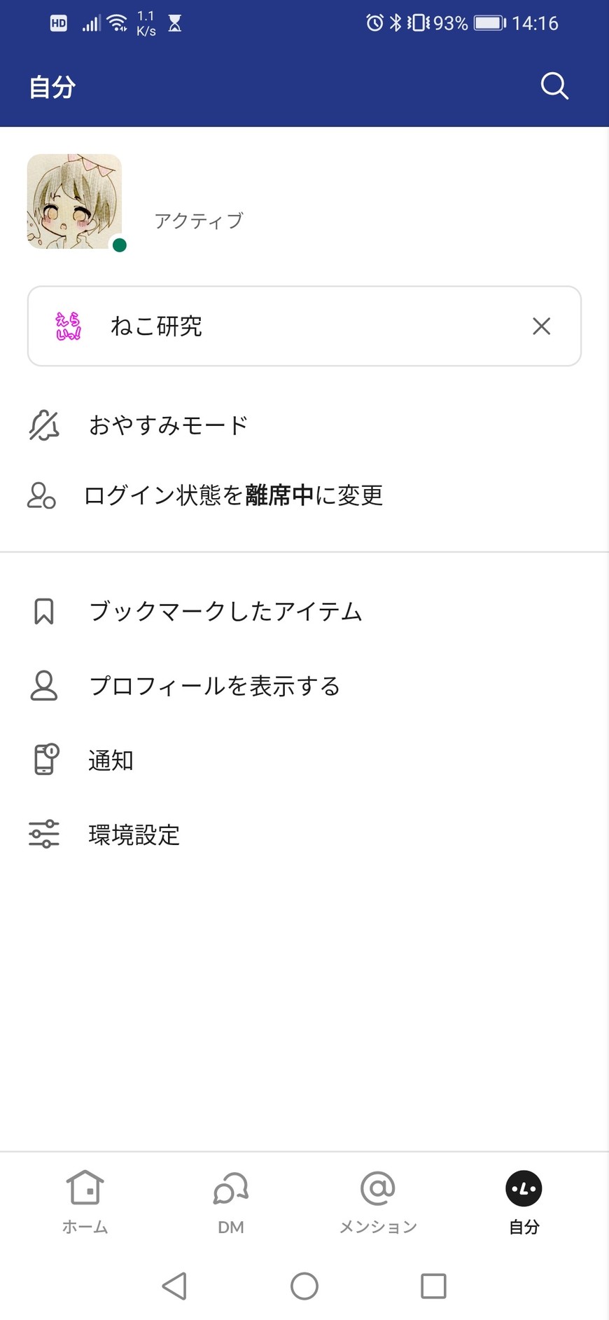Tap the bookmark icon

click(x=43, y=612)
